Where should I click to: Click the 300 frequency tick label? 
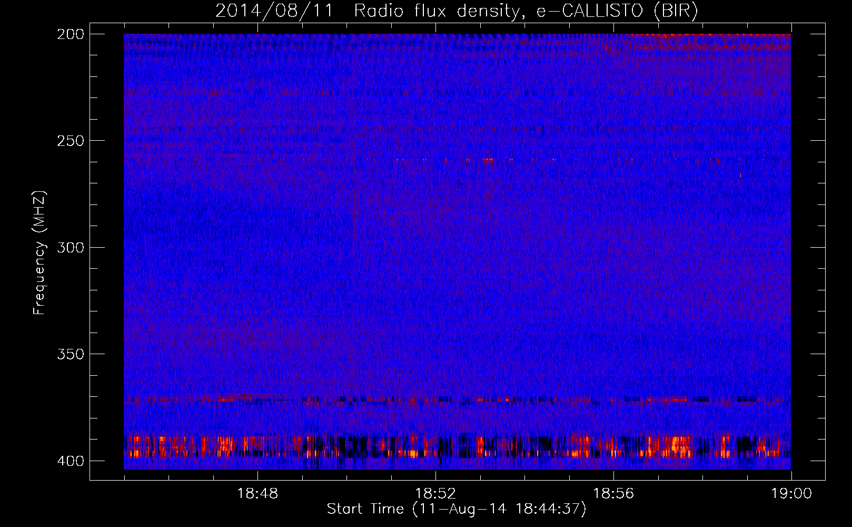pos(70,247)
